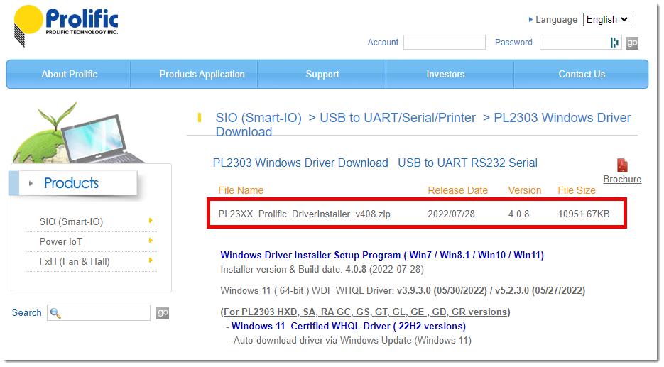This screenshot has height=367, width=664.
Task: Expand the SIO (Smart-IO) arrow in Products
Action: point(151,221)
